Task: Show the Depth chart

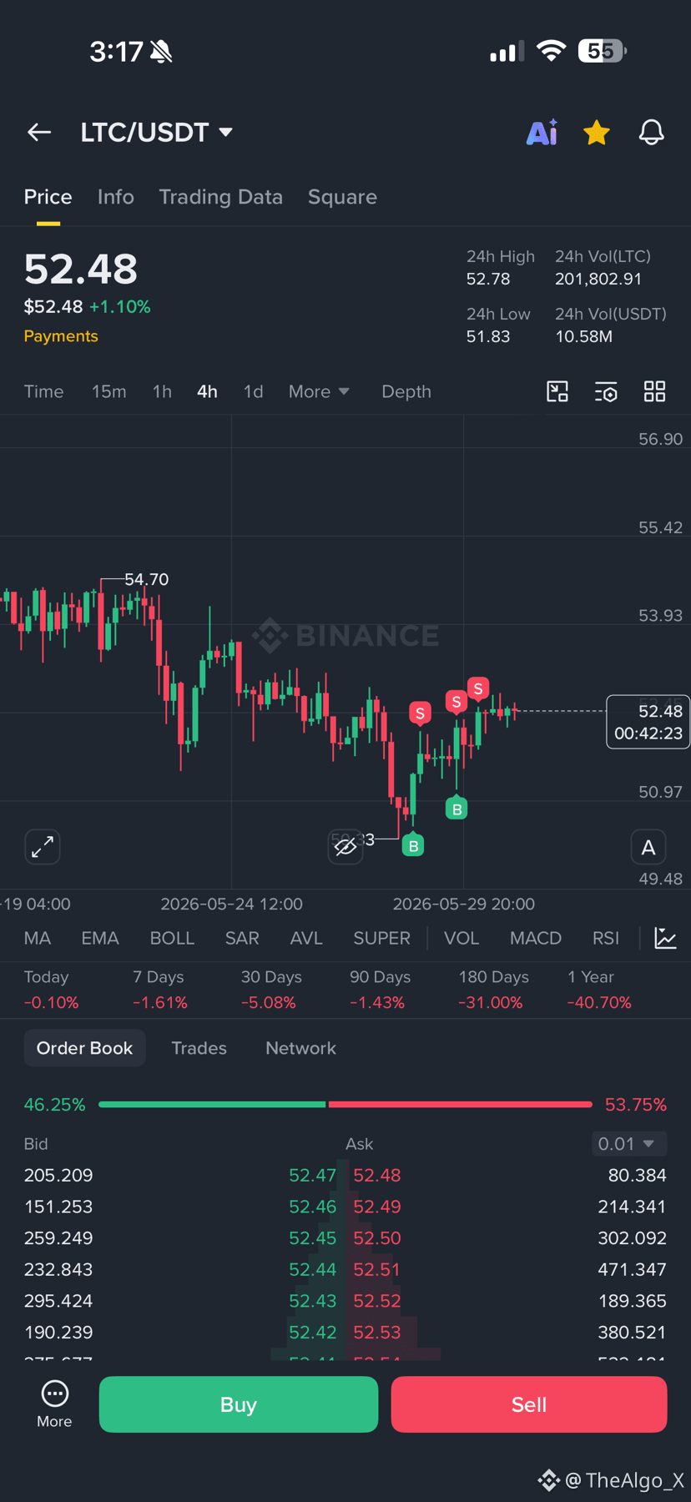Action: [406, 391]
